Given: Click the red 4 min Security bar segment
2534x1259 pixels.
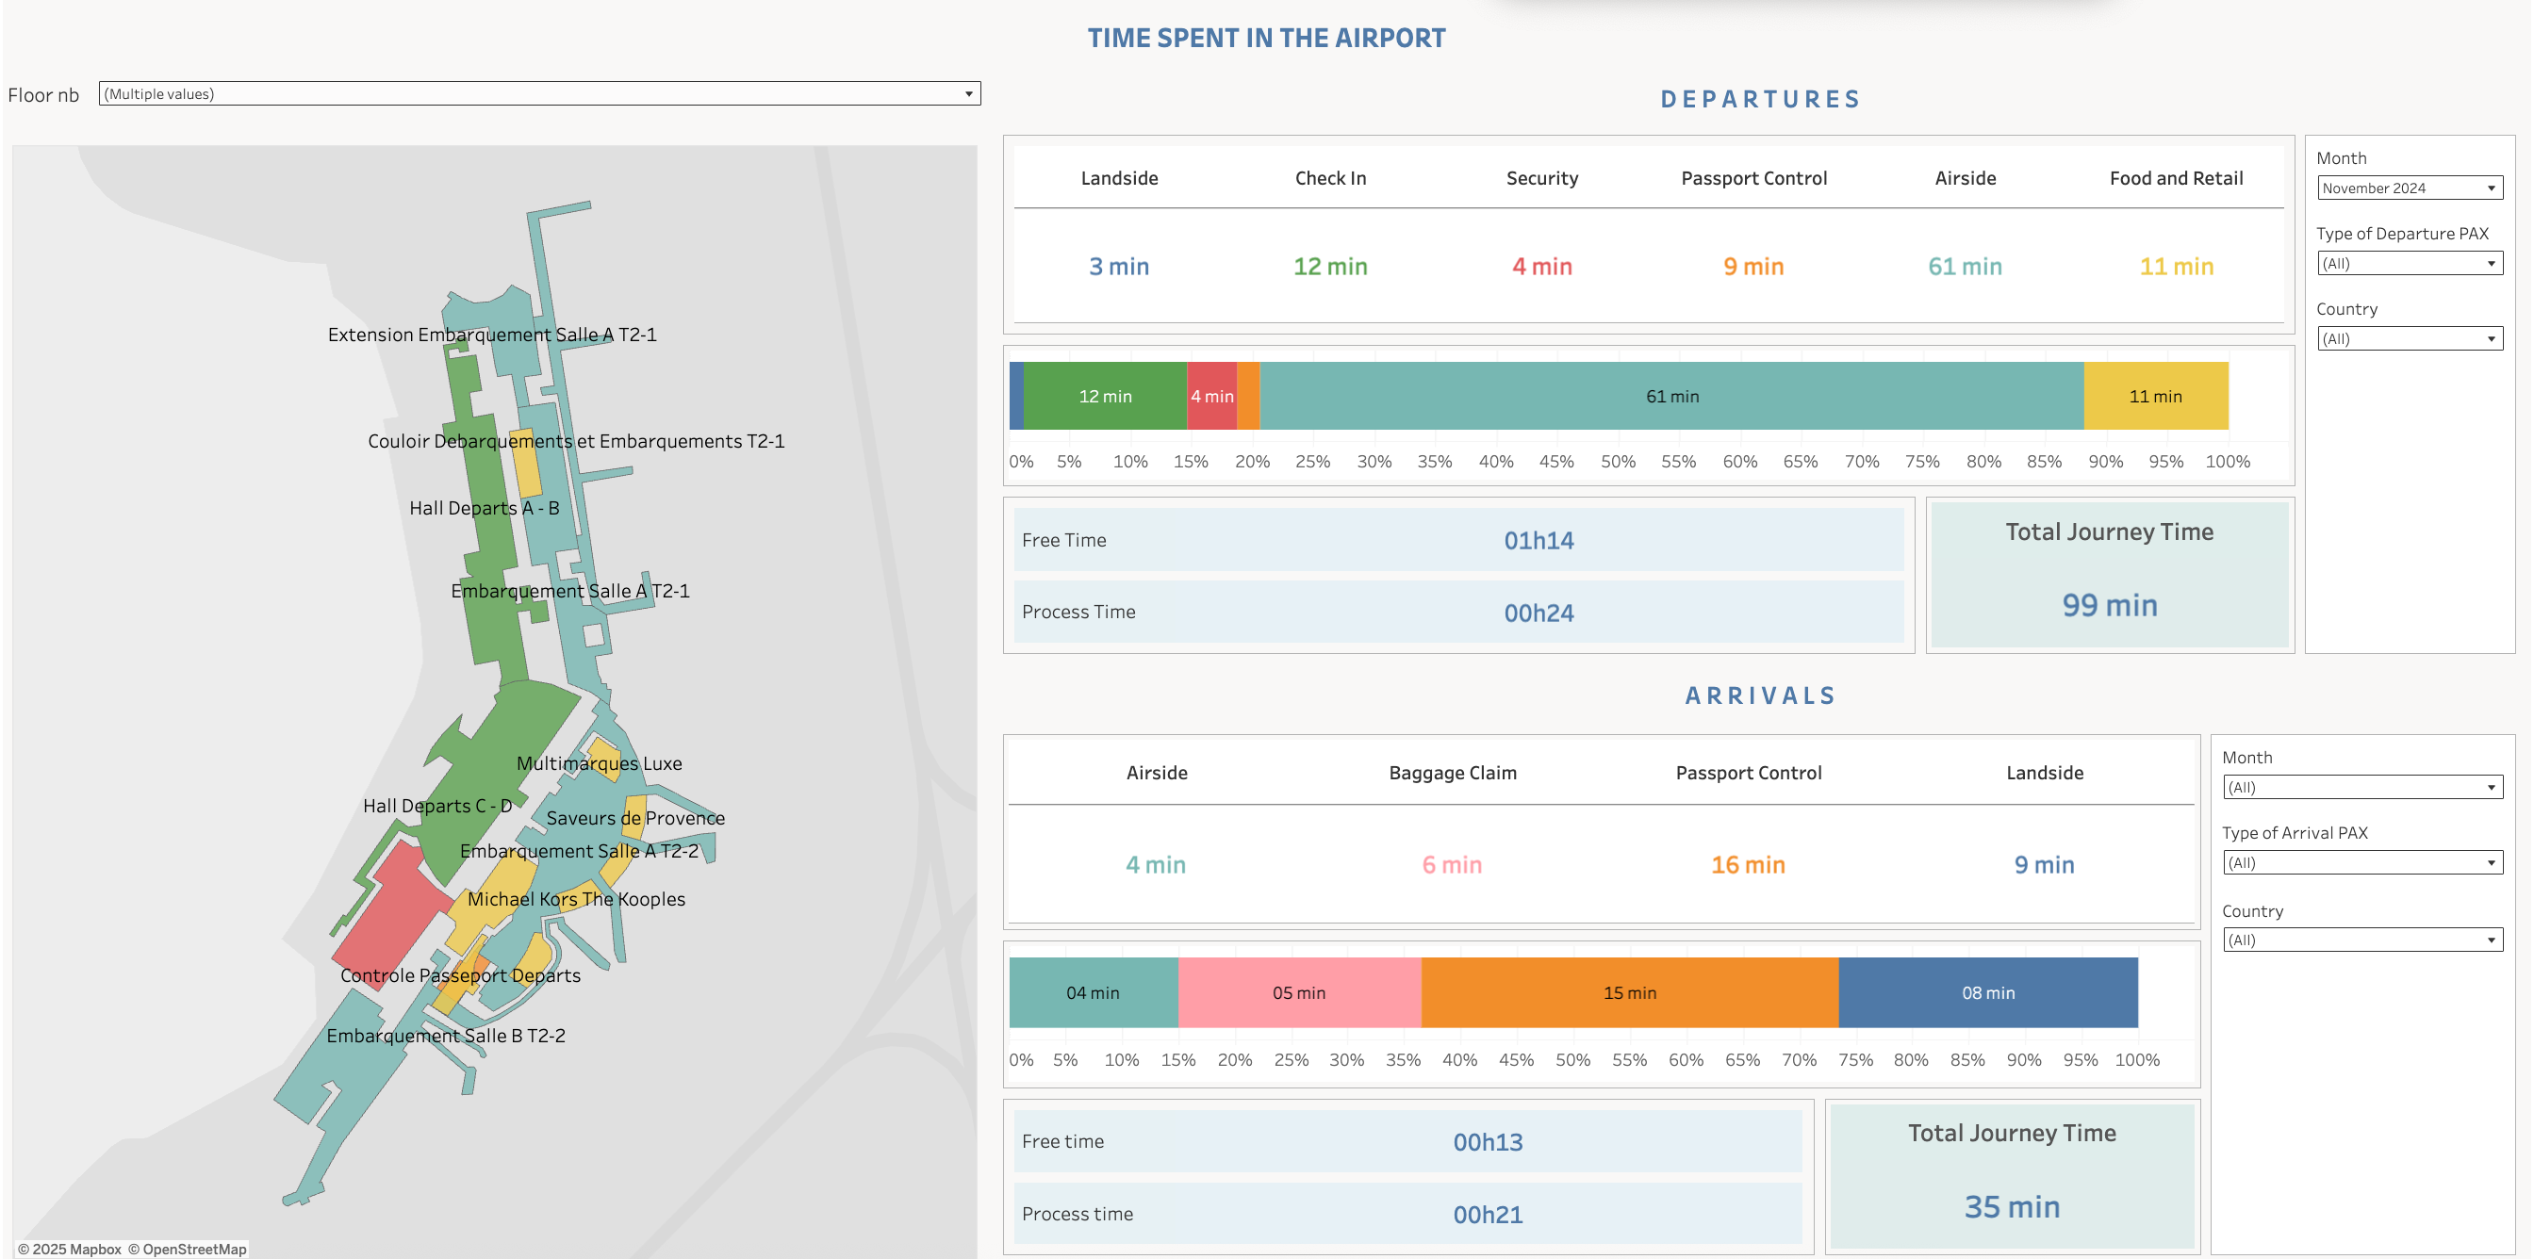Looking at the screenshot, I should pos(1212,397).
